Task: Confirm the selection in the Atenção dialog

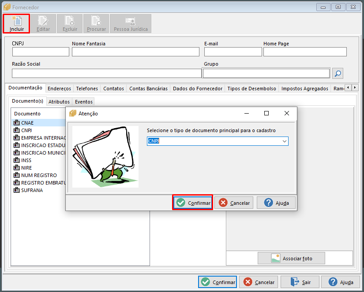Action: (193, 203)
